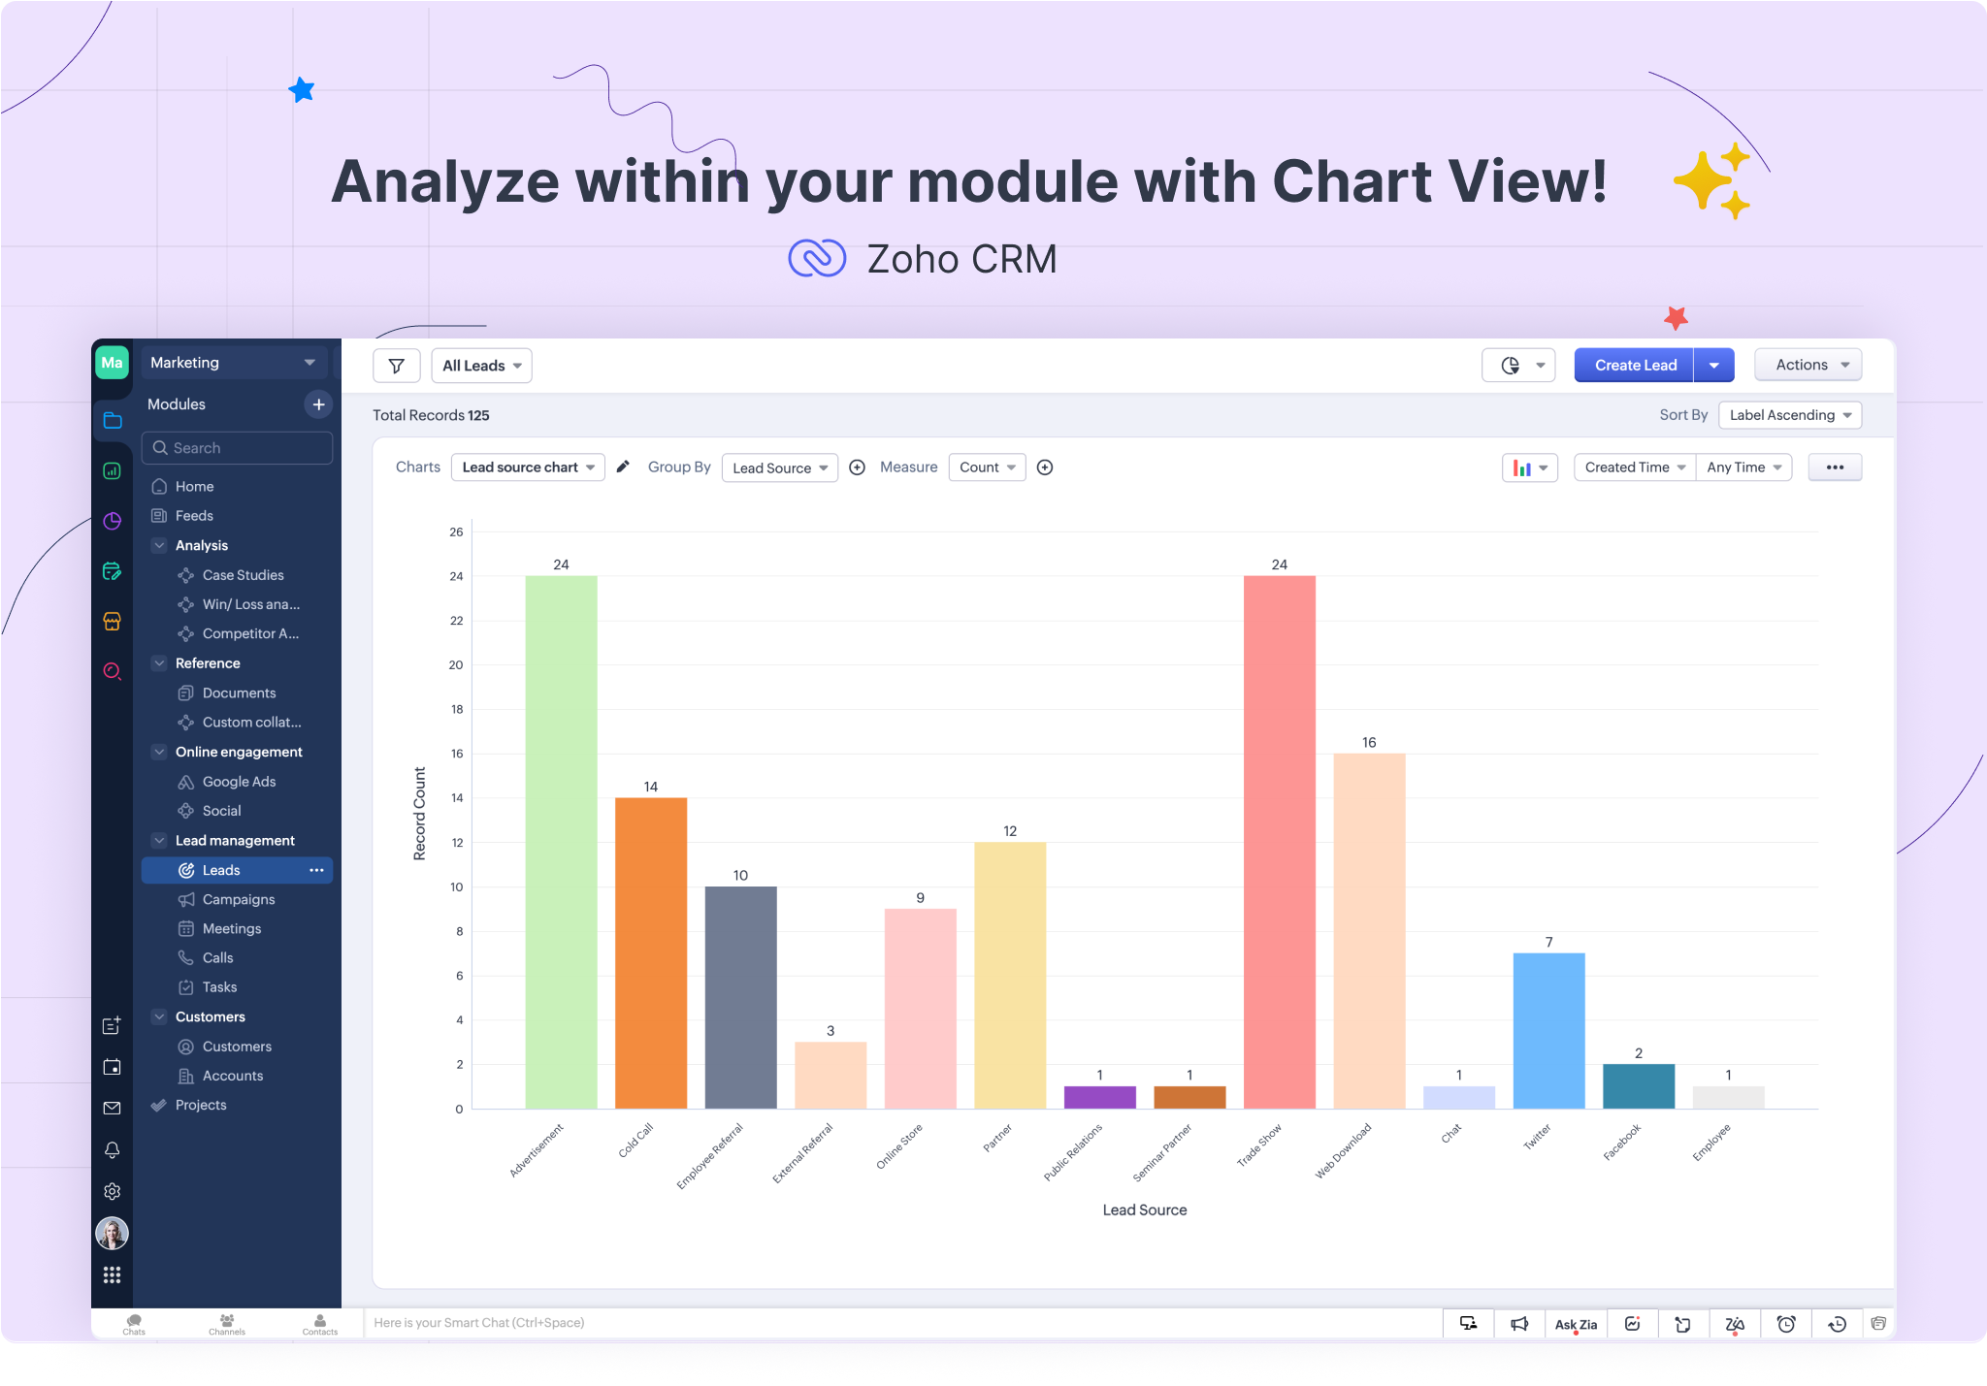The image size is (1987, 1386).
Task: Click the Create Lead button
Action: coord(1637,366)
